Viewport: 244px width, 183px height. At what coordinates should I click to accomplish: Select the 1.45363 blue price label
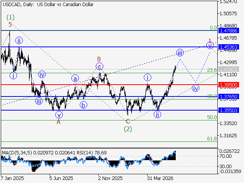[x=229, y=47]
